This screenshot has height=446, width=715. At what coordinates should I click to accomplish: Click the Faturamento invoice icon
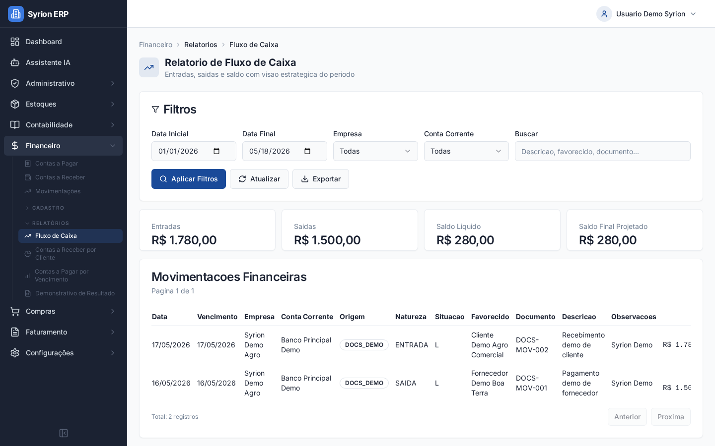[15, 332]
